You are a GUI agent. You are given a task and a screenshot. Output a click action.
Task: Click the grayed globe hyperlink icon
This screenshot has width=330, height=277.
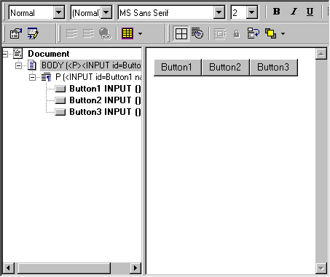(105, 33)
